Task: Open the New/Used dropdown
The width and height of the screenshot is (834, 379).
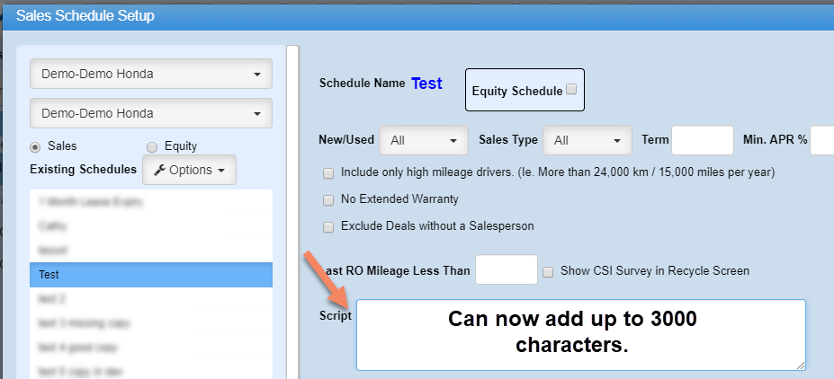Action: (x=424, y=140)
